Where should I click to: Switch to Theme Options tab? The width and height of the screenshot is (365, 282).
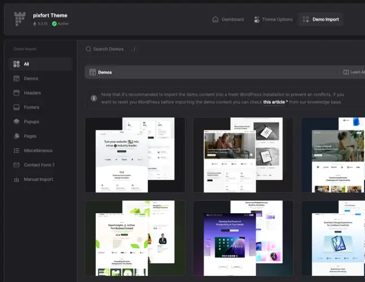pos(273,19)
